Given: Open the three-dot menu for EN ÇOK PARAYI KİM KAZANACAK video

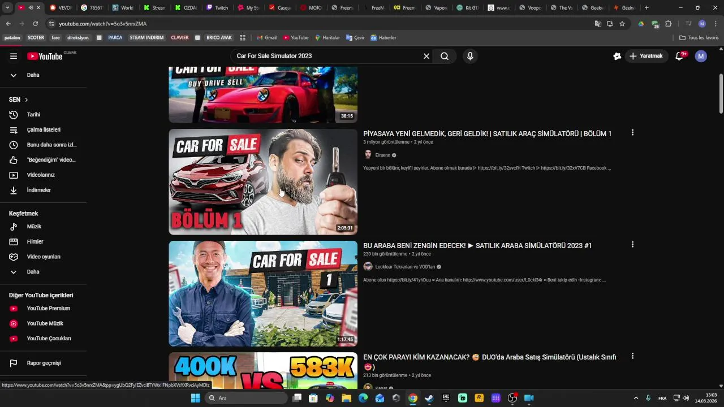Looking at the screenshot, I should coord(632,356).
